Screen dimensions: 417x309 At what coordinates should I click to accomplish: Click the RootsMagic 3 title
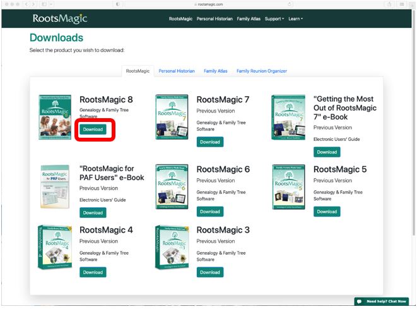[223, 230]
